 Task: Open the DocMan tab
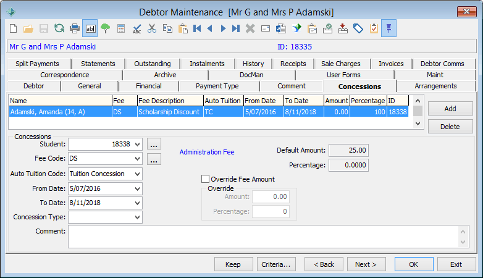coord(251,75)
